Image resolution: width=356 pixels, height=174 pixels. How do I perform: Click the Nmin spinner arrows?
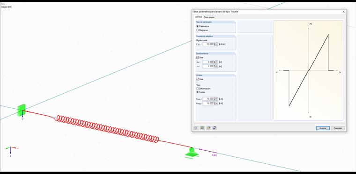tap(215, 99)
